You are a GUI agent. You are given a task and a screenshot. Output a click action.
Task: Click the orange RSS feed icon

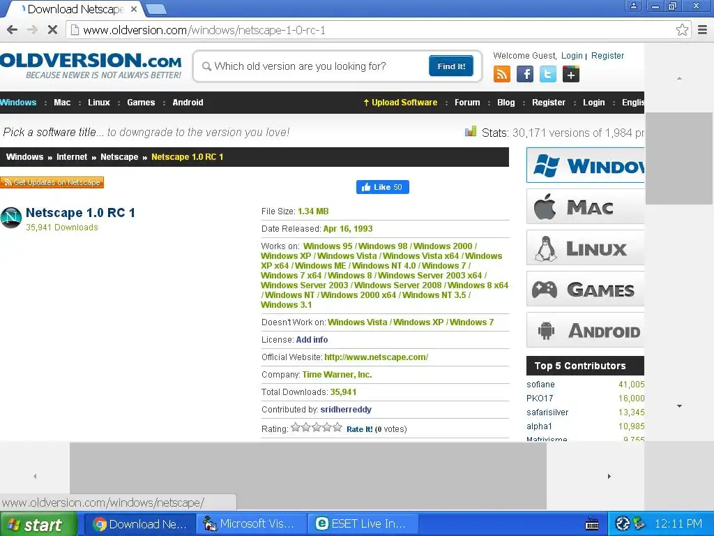[502, 74]
